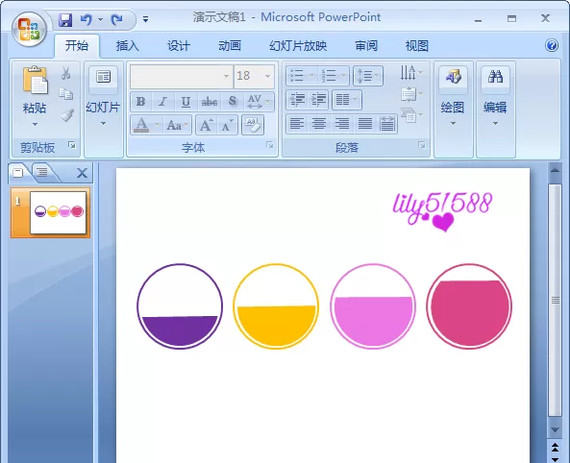
Task: Close the slides pane with X
Action: (x=82, y=173)
